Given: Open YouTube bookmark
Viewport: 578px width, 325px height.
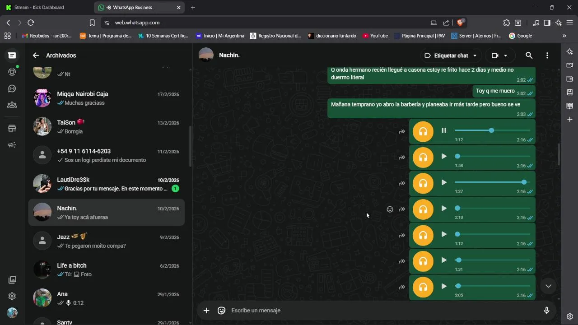Looking at the screenshot, I should (375, 36).
